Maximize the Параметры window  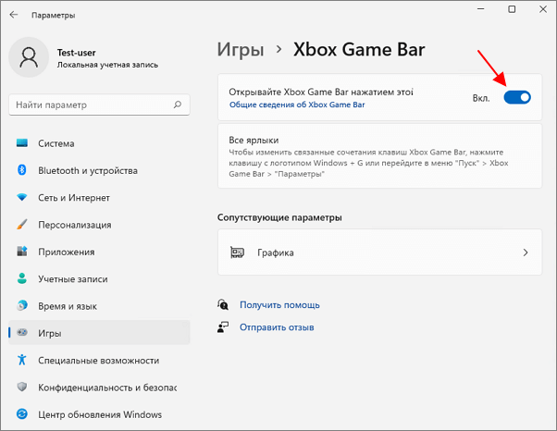point(512,9)
